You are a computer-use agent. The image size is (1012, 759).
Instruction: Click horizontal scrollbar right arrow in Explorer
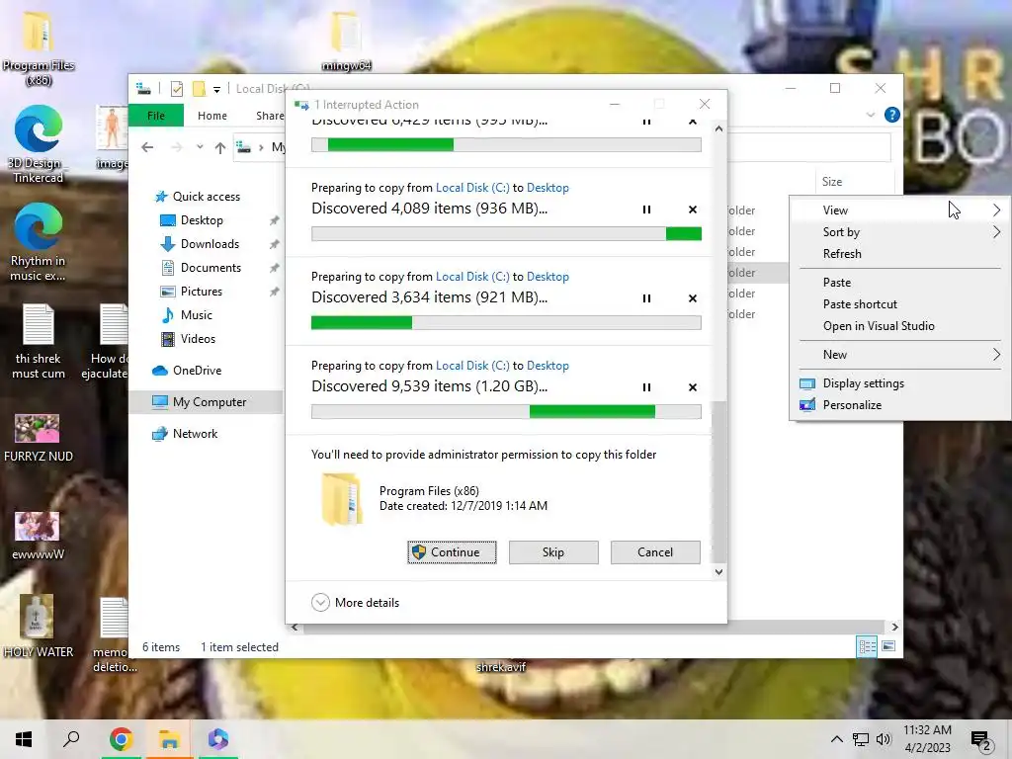click(894, 627)
